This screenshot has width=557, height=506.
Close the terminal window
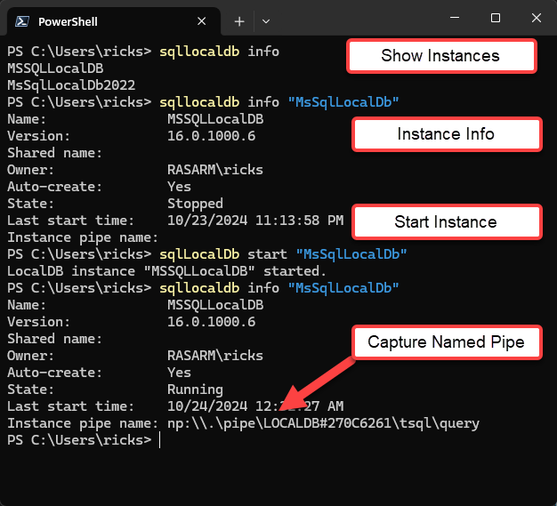click(536, 18)
